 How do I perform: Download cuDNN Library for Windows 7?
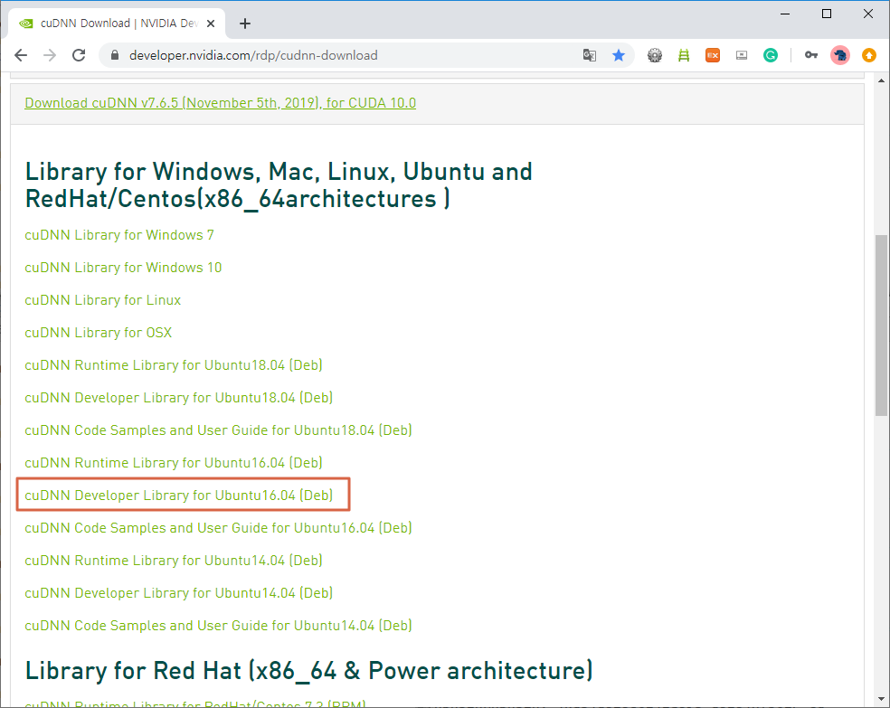tap(119, 235)
